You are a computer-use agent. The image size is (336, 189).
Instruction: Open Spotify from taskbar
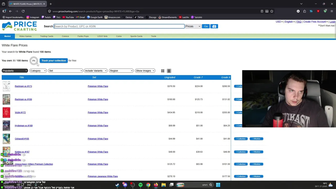140,185
